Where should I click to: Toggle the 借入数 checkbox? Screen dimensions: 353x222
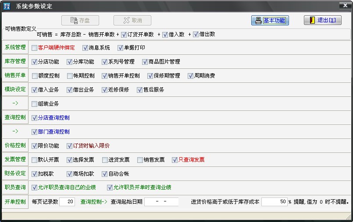click(165, 35)
